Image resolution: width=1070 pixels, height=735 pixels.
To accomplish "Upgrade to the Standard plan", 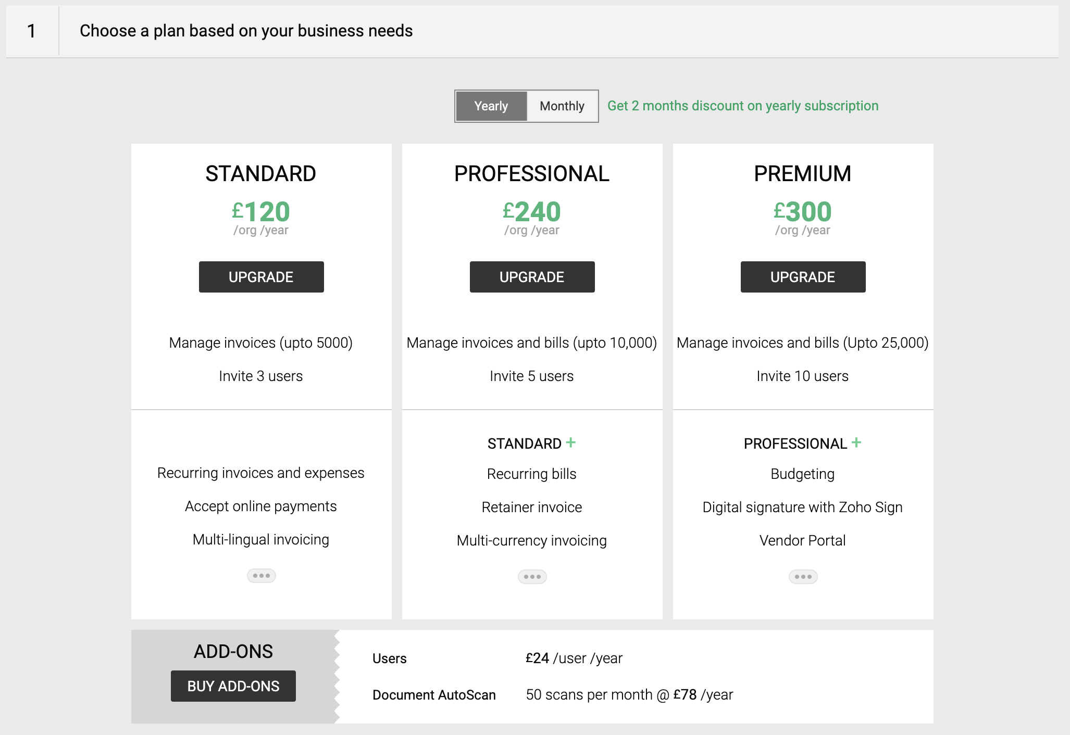I will point(261,277).
